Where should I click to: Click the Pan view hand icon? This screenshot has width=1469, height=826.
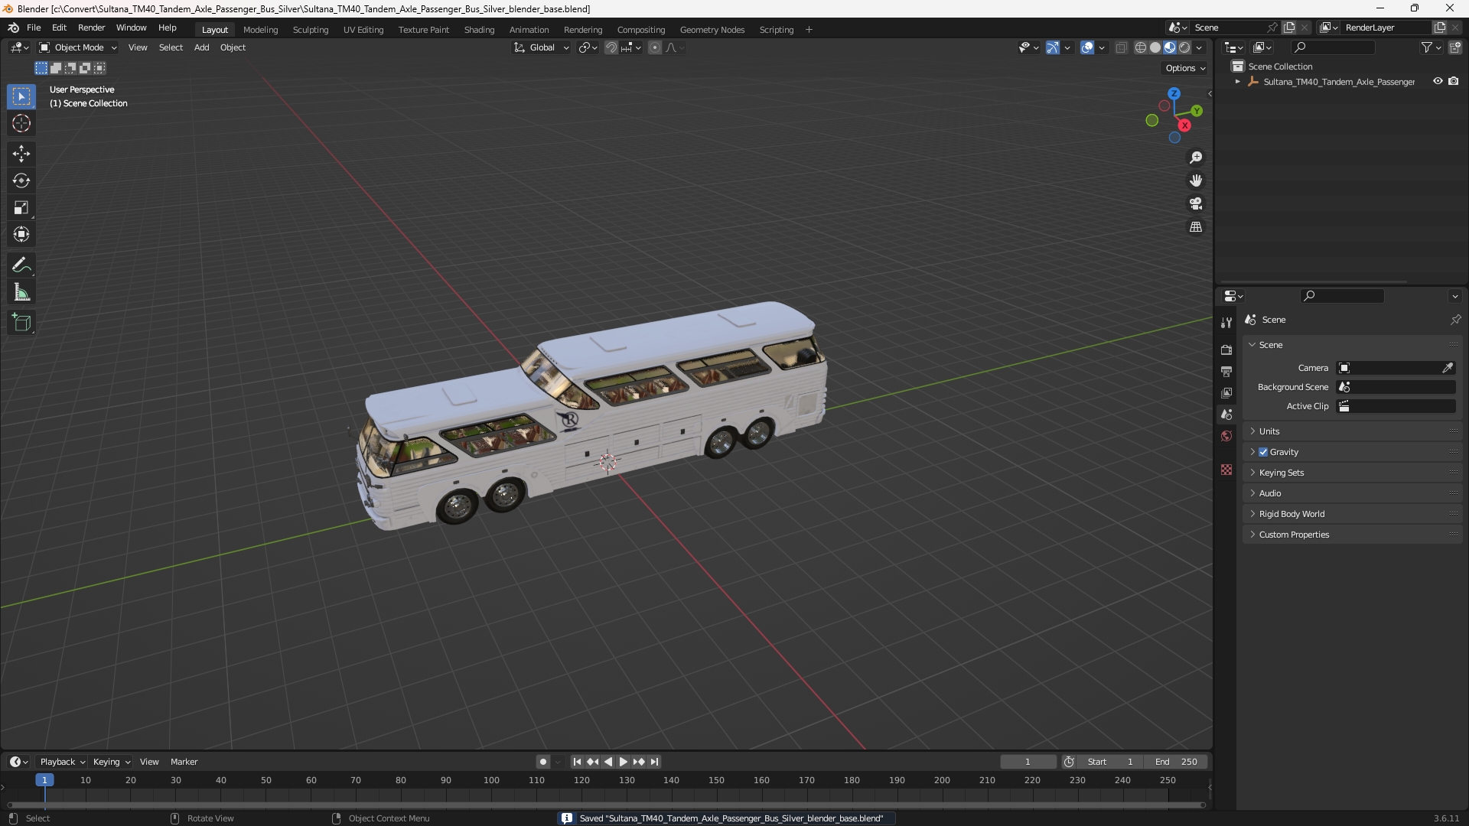tap(1195, 180)
